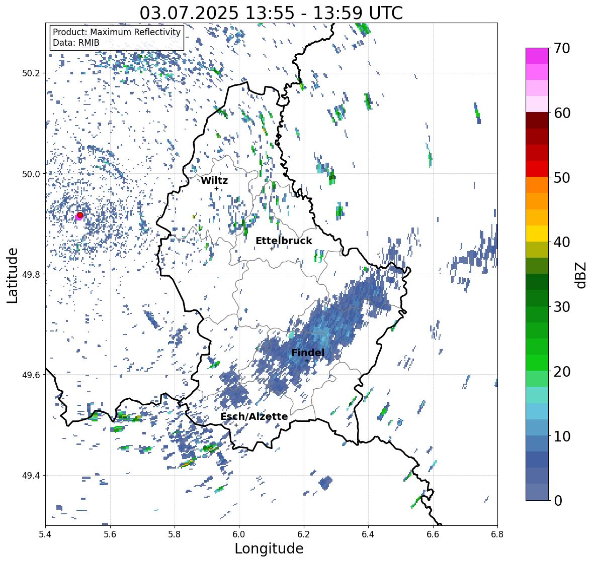Select the Findel city label

tap(308, 353)
